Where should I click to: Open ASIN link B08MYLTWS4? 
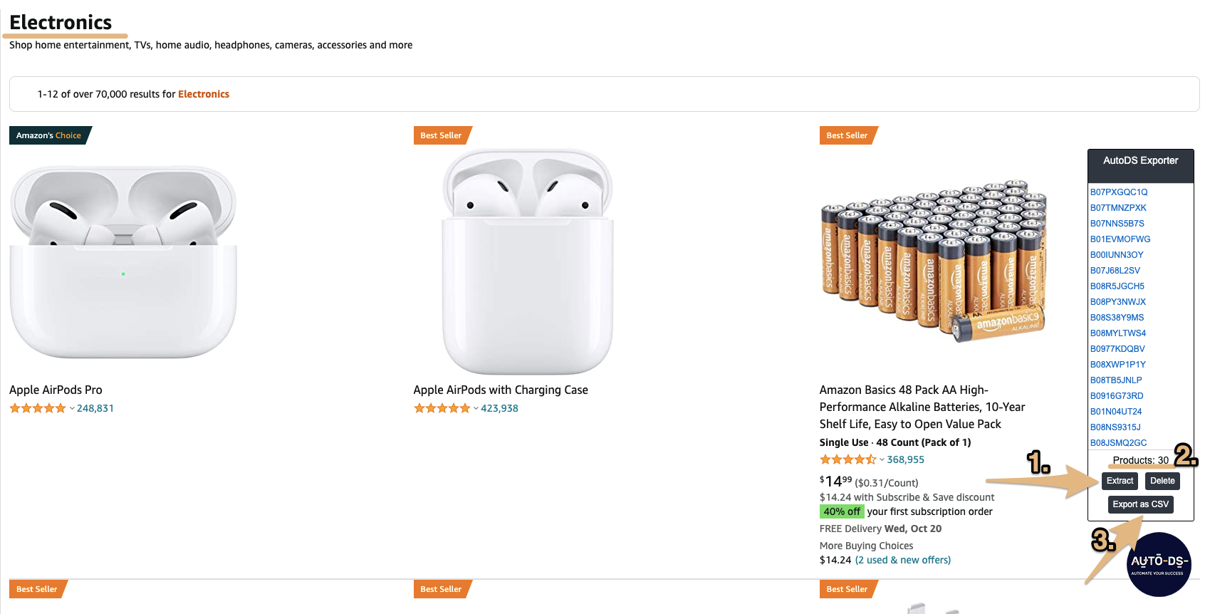1118,333
